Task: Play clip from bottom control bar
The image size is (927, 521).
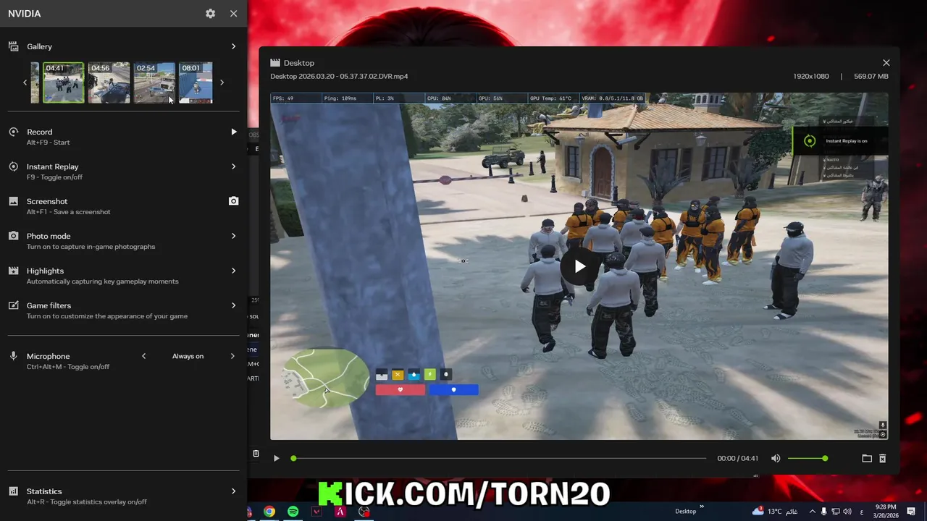Action: 276,458
